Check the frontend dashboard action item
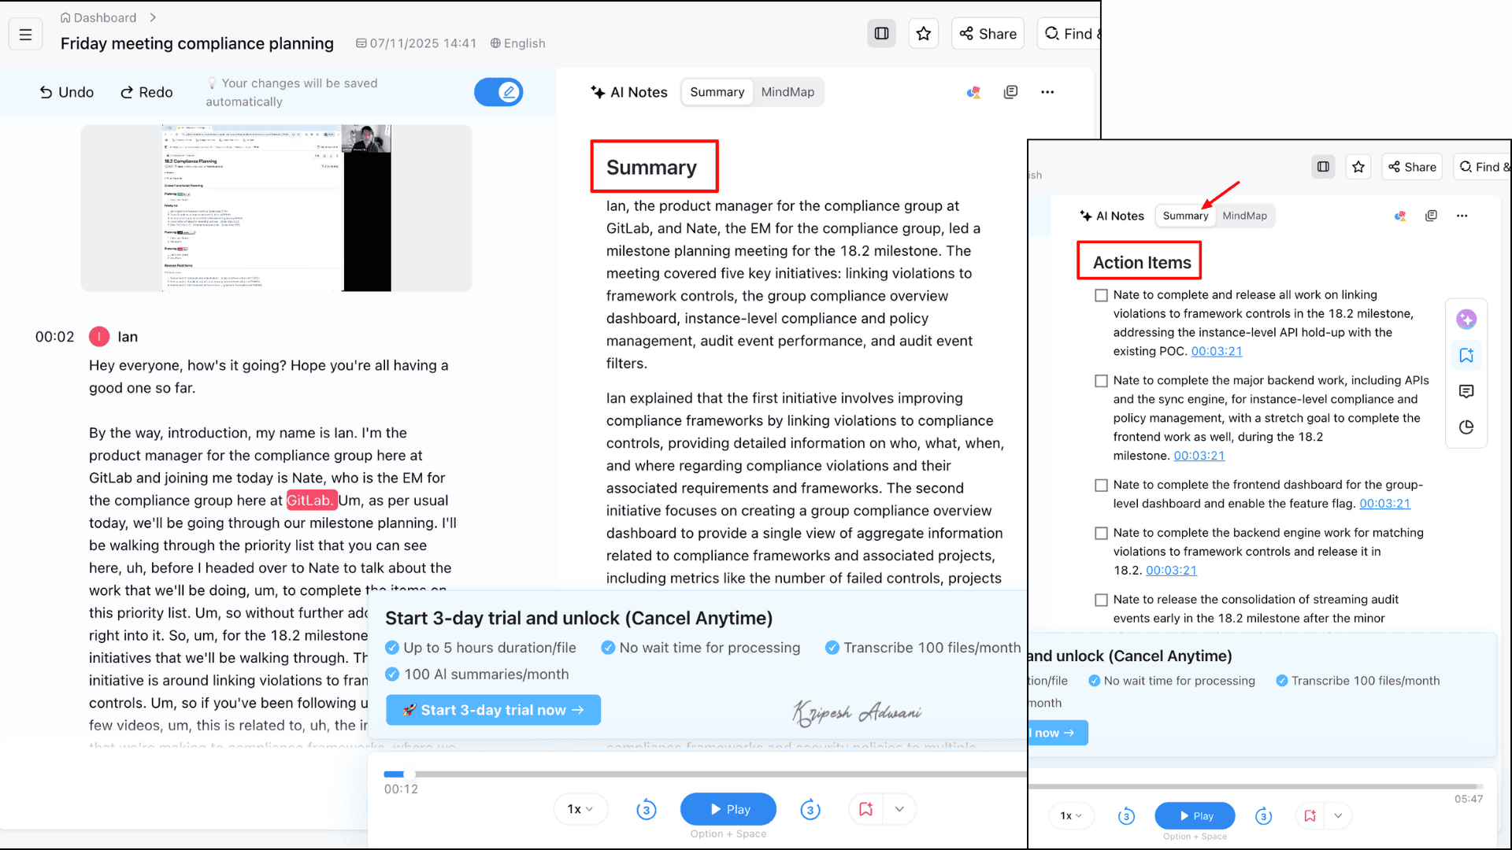Screen dimensions: 1512x850 tap(1101, 486)
